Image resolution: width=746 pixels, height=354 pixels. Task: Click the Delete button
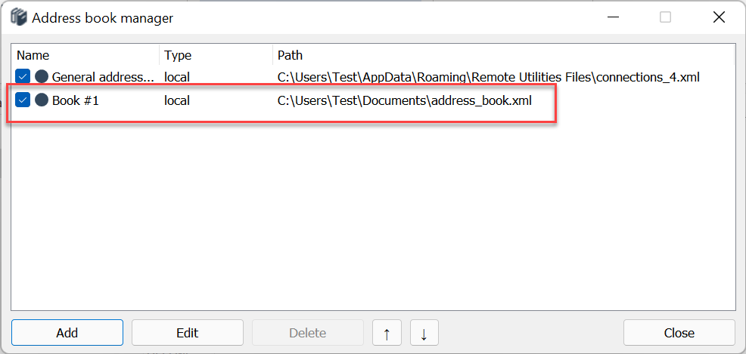(x=307, y=333)
